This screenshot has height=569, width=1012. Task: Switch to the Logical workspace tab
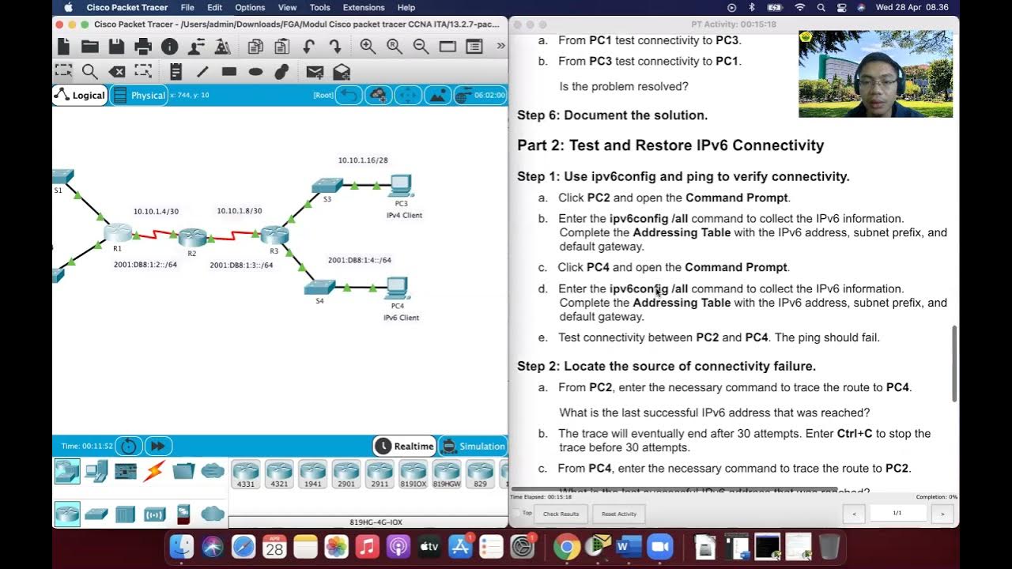click(x=80, y=95)
